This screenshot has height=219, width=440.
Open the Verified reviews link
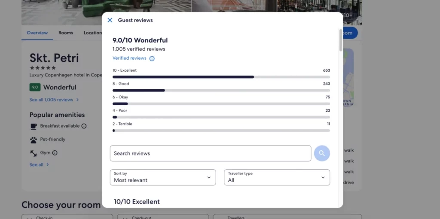click(x=129, y=58)
